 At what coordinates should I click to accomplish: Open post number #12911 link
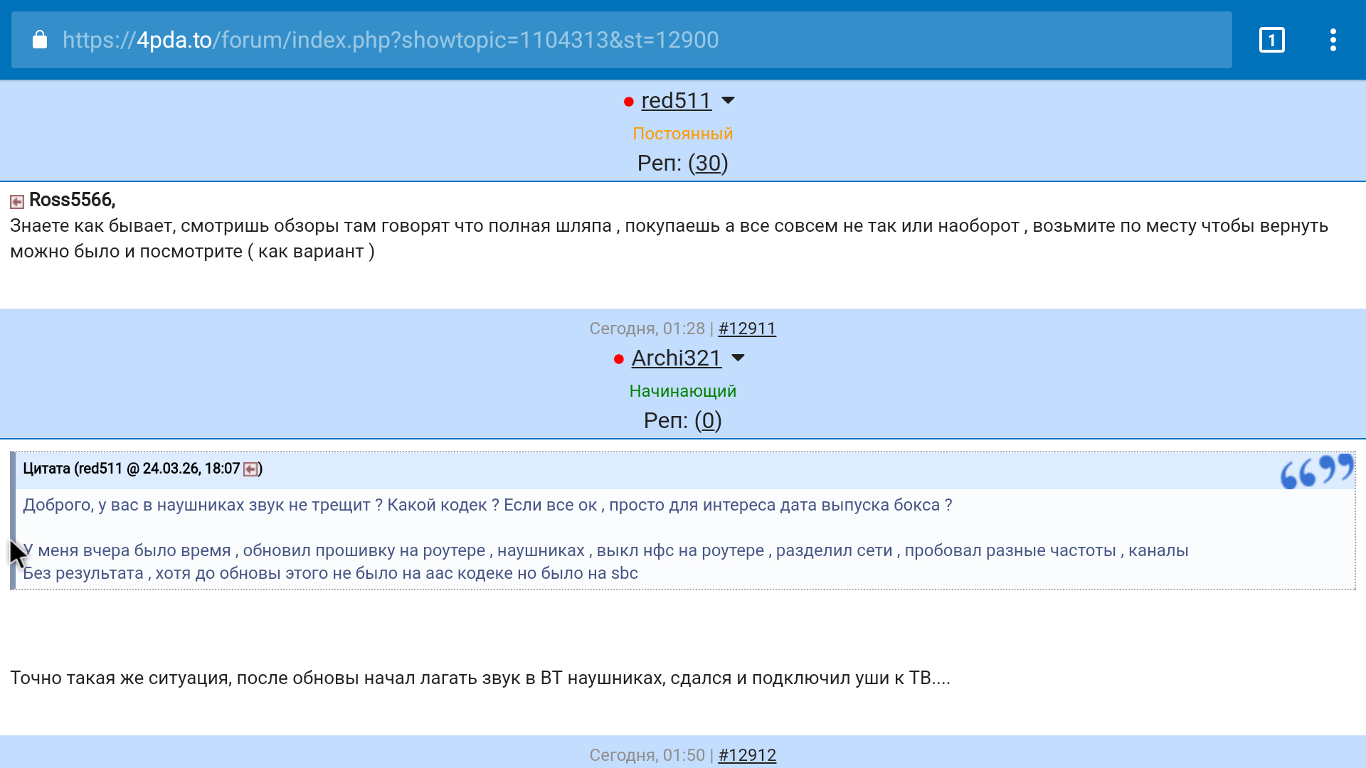(747, 329)
